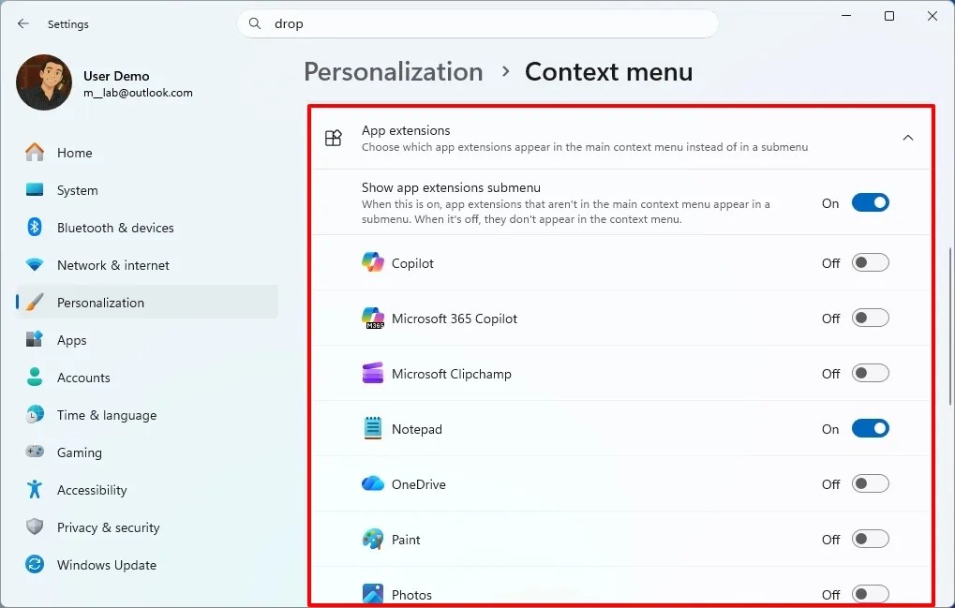The height and width of the screenshot is (608, 955).
Task: Click the Microsoft Clipchamp row label
Action: tap(452, 374)
